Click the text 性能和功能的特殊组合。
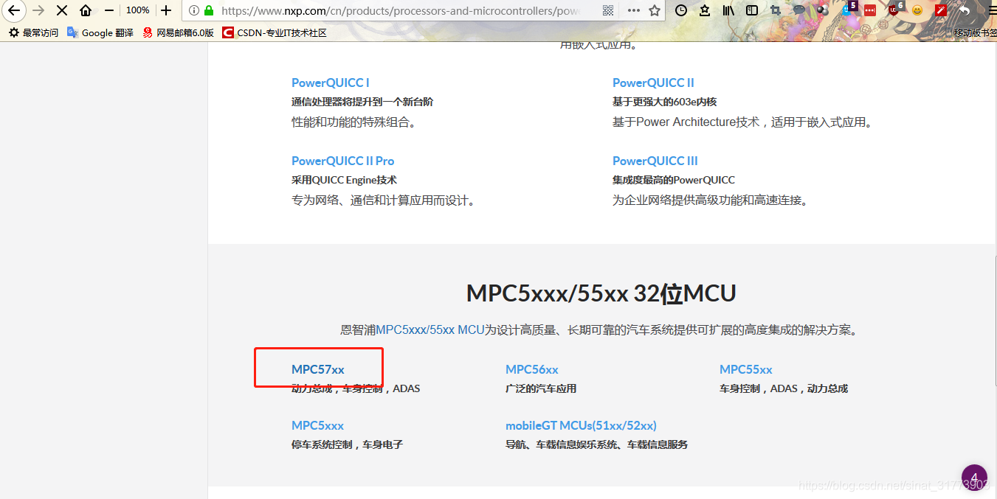 [x=356, y=122]
